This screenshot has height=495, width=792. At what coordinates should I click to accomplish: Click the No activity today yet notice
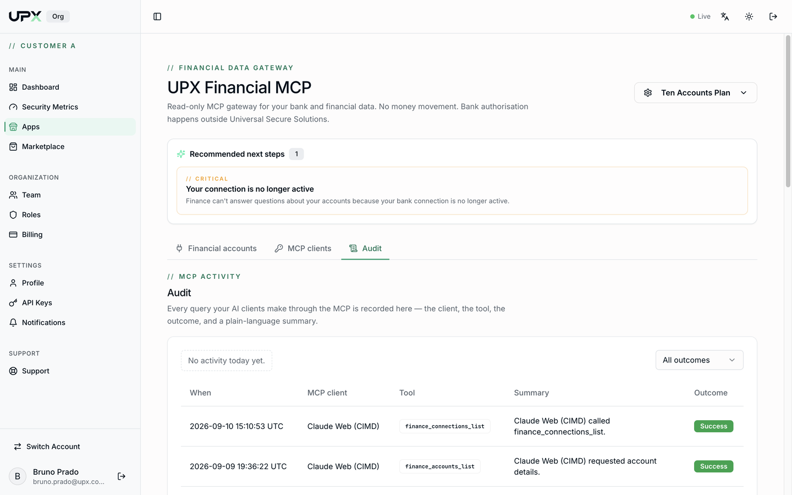tap(227, 361)
